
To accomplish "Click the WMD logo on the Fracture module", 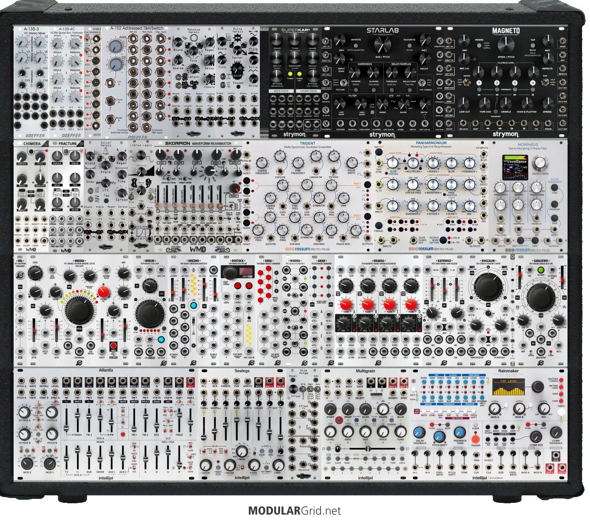I will point(66,250).
